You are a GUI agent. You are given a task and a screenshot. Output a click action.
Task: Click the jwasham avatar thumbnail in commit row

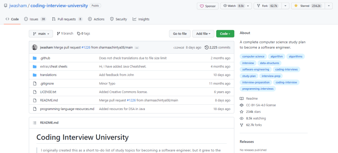coord(35,47)
